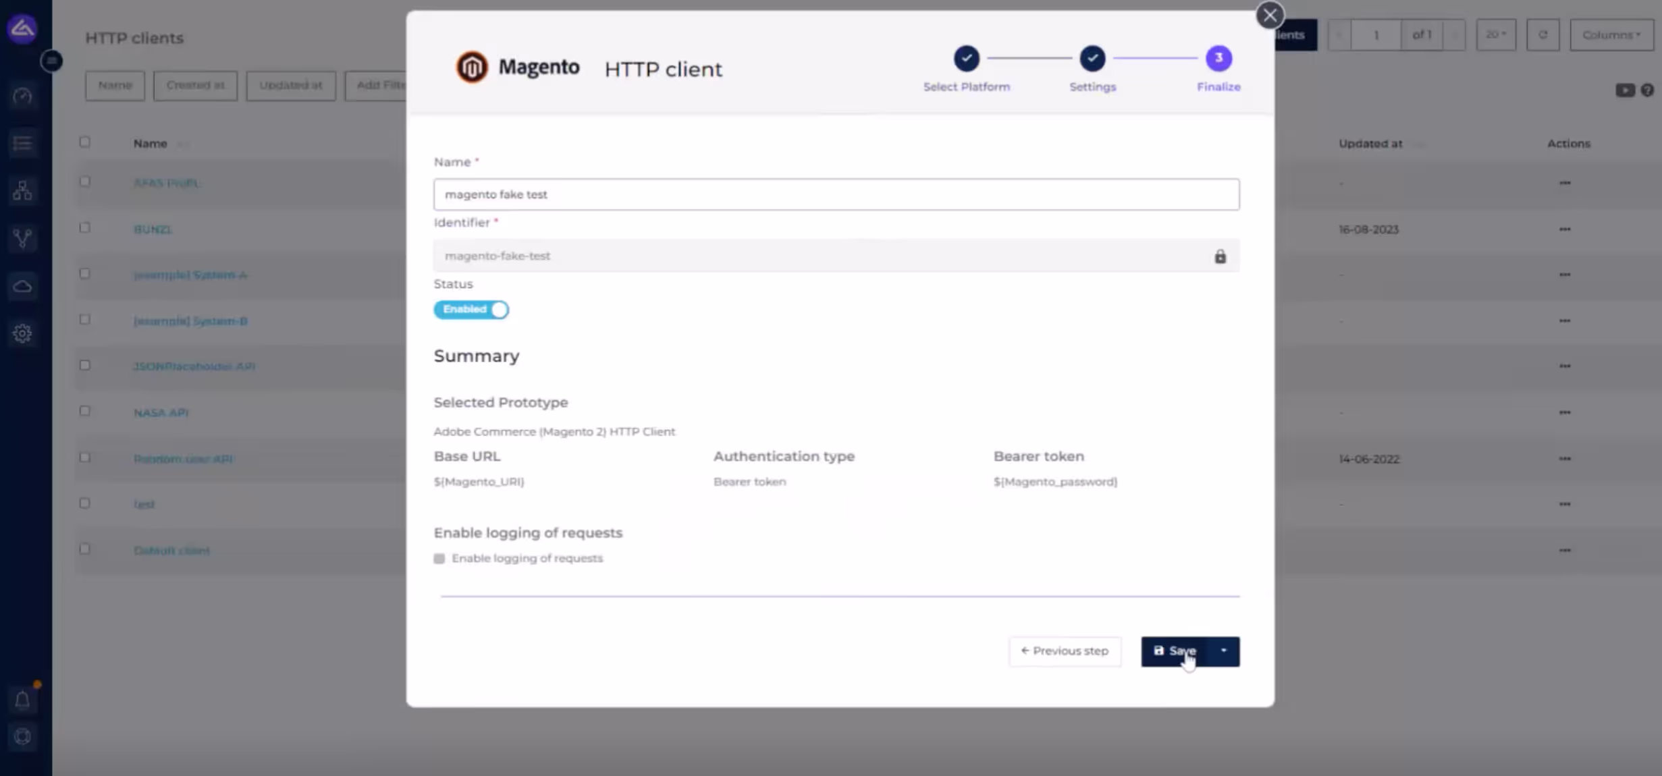The width and height of the screenshot is (1662, 776).
Task: Open the BUNZL client link
Action: coord(153,229)
